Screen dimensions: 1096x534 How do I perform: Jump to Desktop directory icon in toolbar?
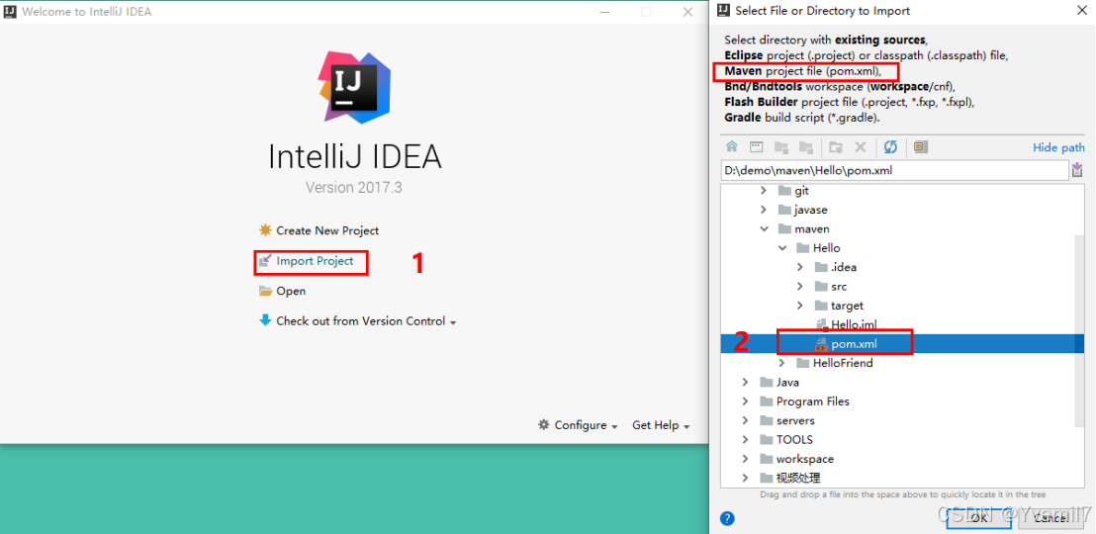[x=757, y=146]
